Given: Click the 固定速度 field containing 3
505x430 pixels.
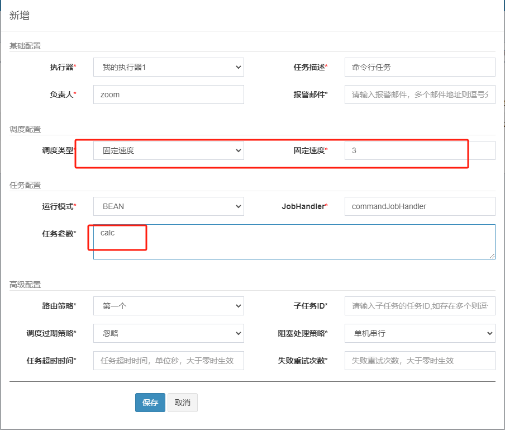Looking at the screenshot, I should (419, 150).
